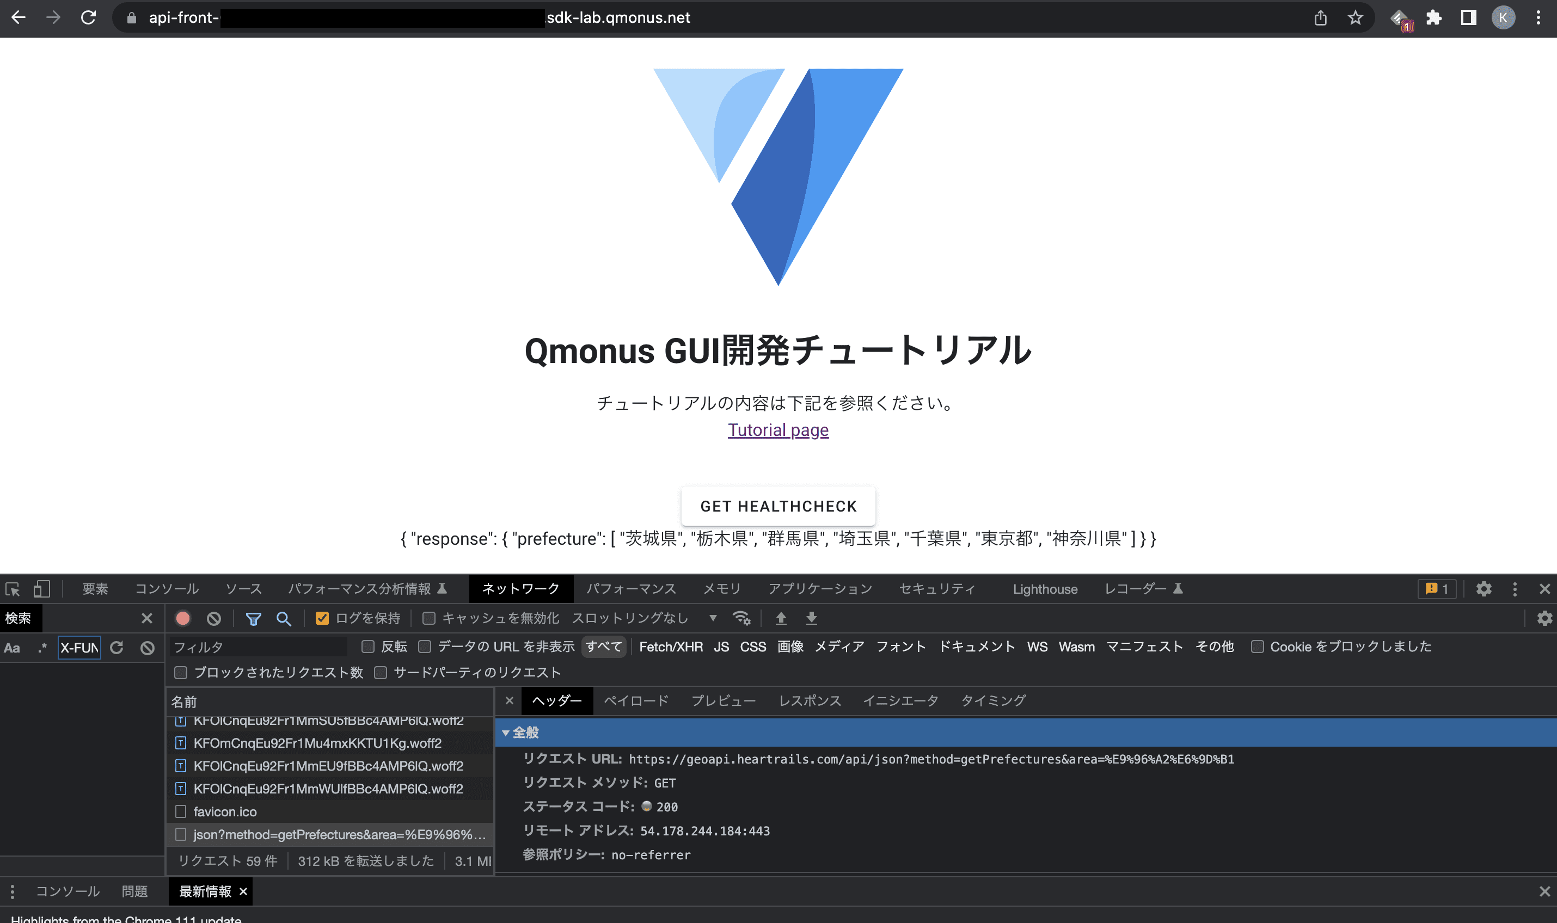Viewport: 1557px width, 923px height.
Task: Check サードパーティのリクエスト checkbox
Action: tap(381, 672)
